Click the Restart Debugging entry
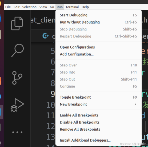 98,36
